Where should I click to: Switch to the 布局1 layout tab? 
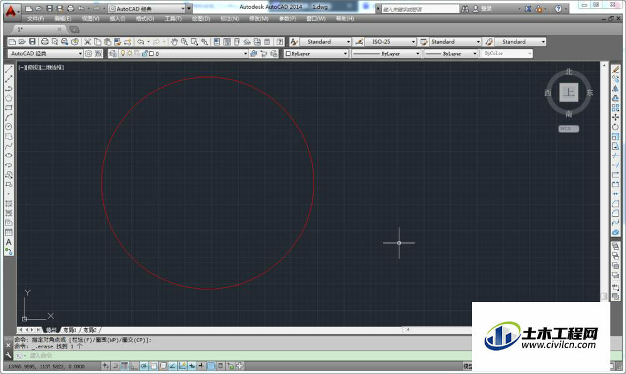(x=69, y=330)
